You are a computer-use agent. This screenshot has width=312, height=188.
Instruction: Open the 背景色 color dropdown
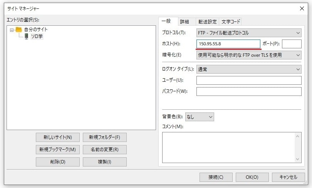click(200, 116)
